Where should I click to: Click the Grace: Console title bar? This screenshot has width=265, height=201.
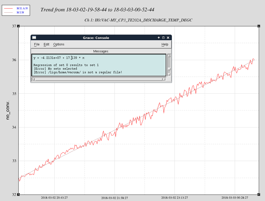pyautogui.click(x=96, y=38)
